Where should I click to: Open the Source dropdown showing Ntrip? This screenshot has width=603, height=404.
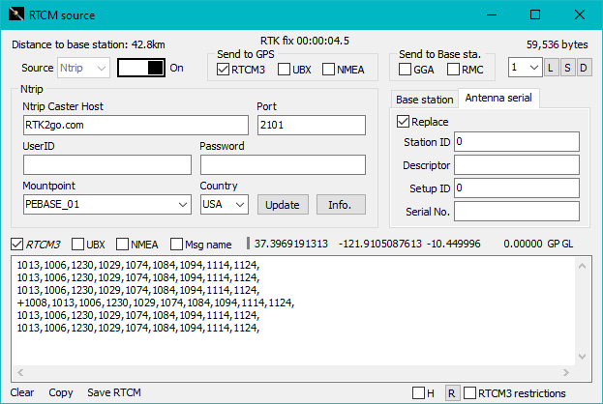(83, 68)
